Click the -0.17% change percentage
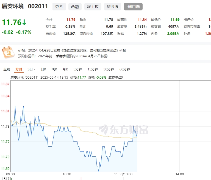Viewport: 211px width, 180px height. 24,32
